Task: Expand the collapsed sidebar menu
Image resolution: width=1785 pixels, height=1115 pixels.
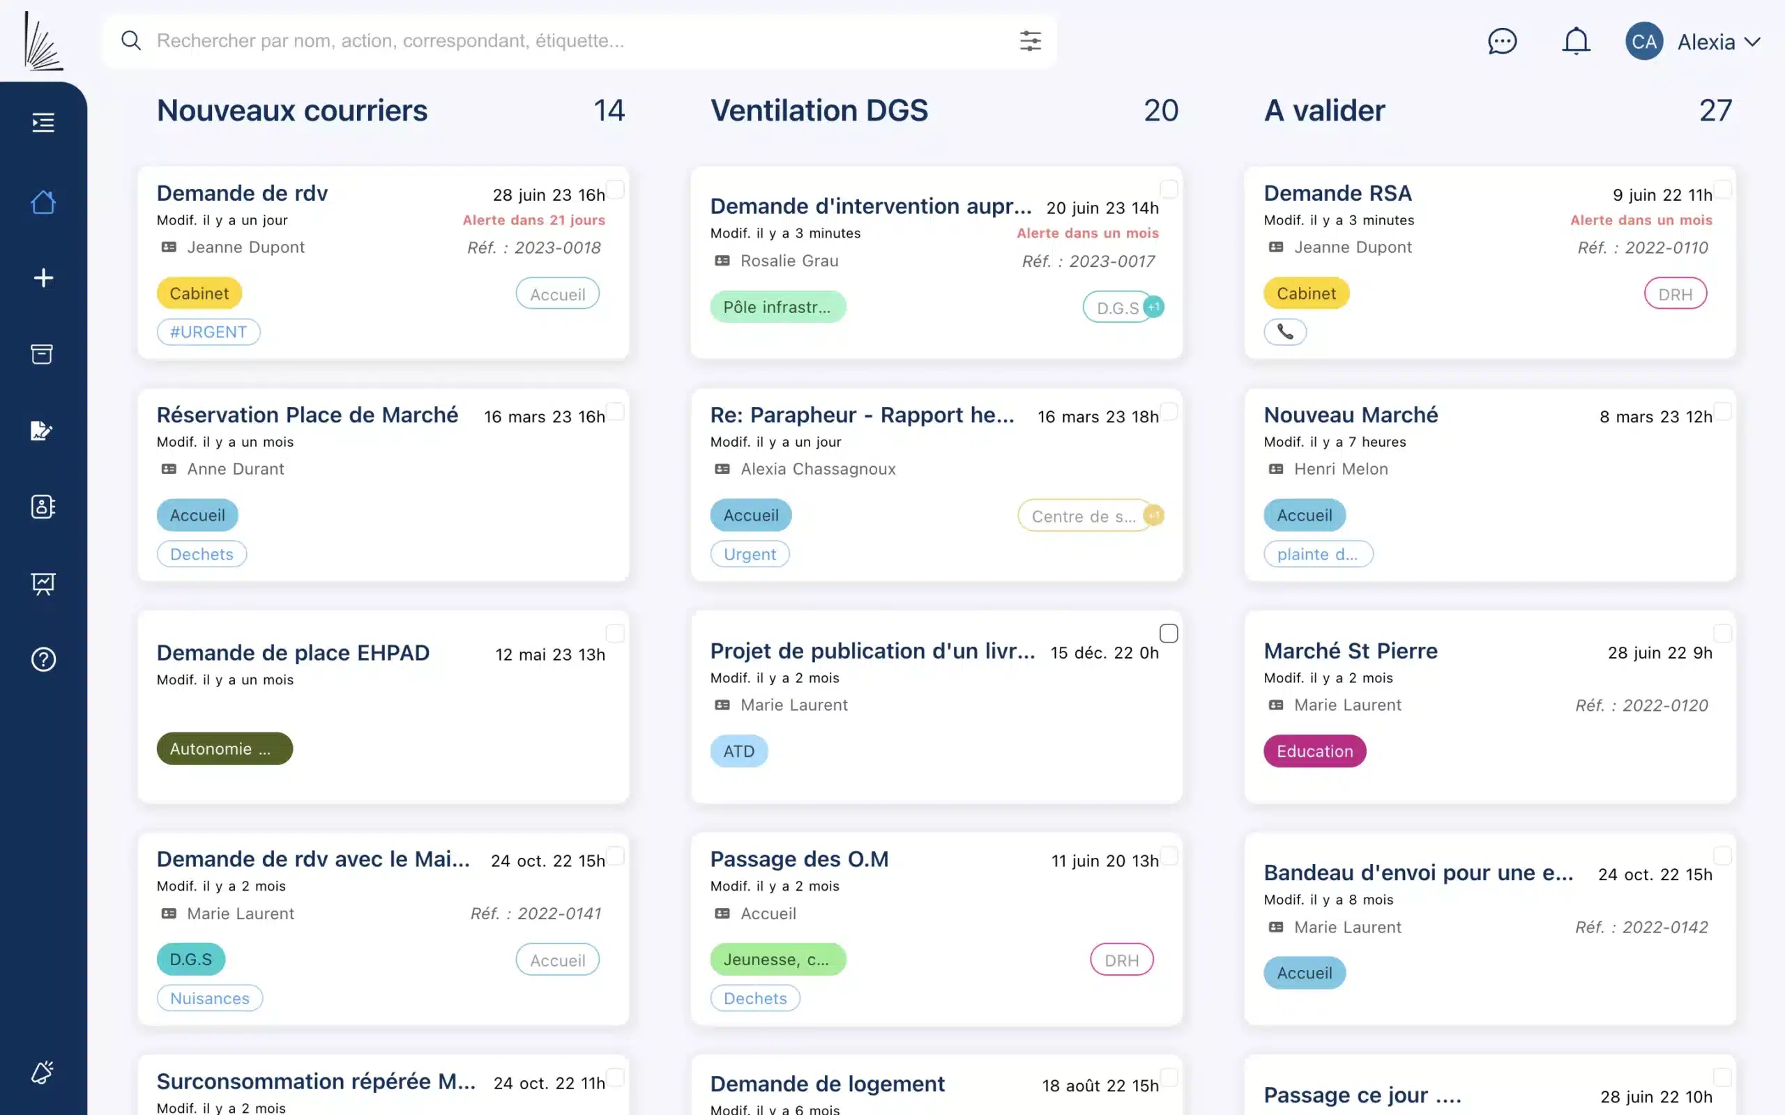Action: coord(43,123)
